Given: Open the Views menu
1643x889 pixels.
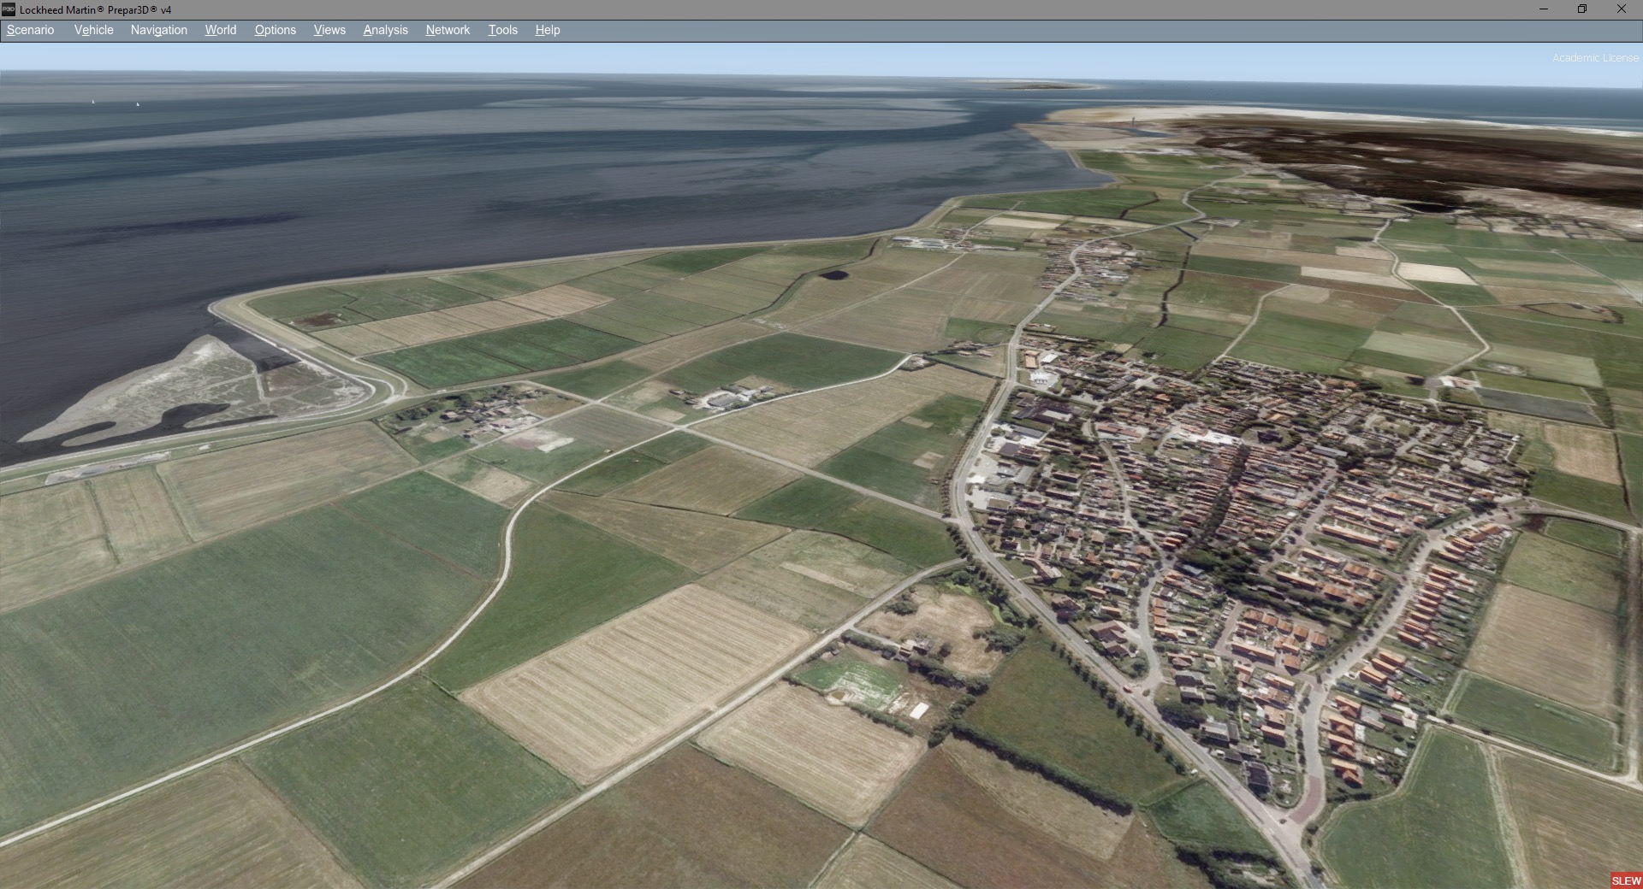Looking at the screenshot, I should pos(329,30).
